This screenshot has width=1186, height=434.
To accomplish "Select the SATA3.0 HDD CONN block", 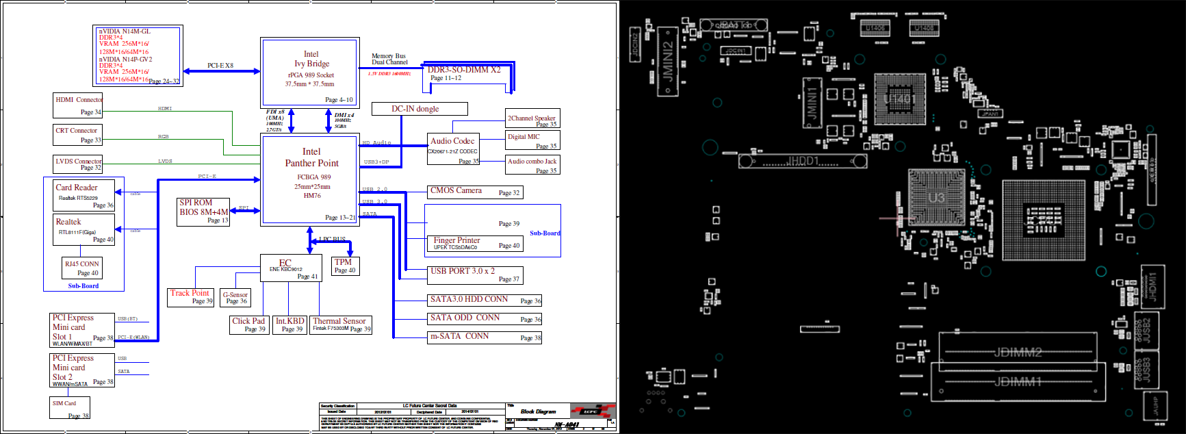I will point(485,301).
